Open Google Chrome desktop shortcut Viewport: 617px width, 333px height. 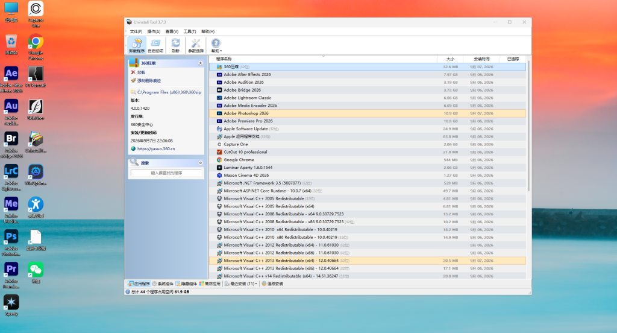(x=36, y=47)
